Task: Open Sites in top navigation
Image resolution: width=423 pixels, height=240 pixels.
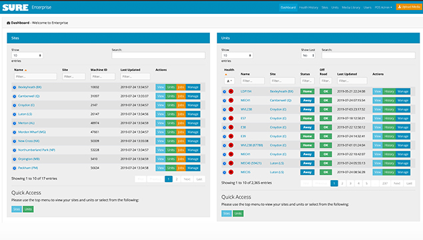Action: point(325,7)
